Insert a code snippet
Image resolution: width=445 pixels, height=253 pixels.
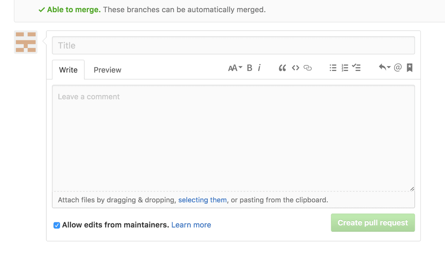coord(296,68)
